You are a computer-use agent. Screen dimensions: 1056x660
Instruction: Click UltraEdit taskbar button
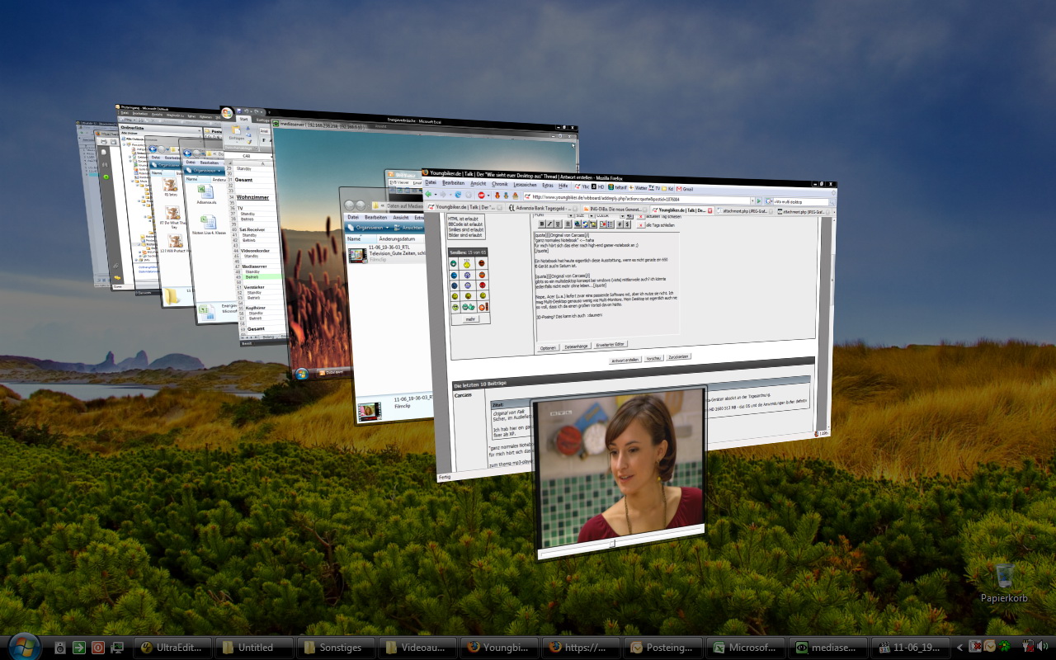(x=175, y=648)
